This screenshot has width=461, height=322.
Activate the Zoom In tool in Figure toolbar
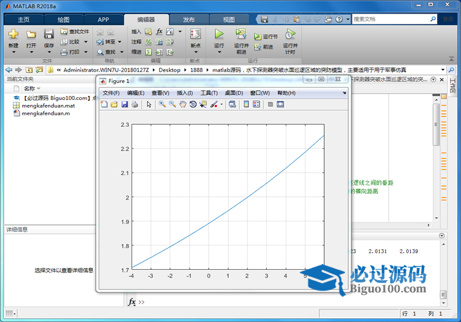click(162, 104)
